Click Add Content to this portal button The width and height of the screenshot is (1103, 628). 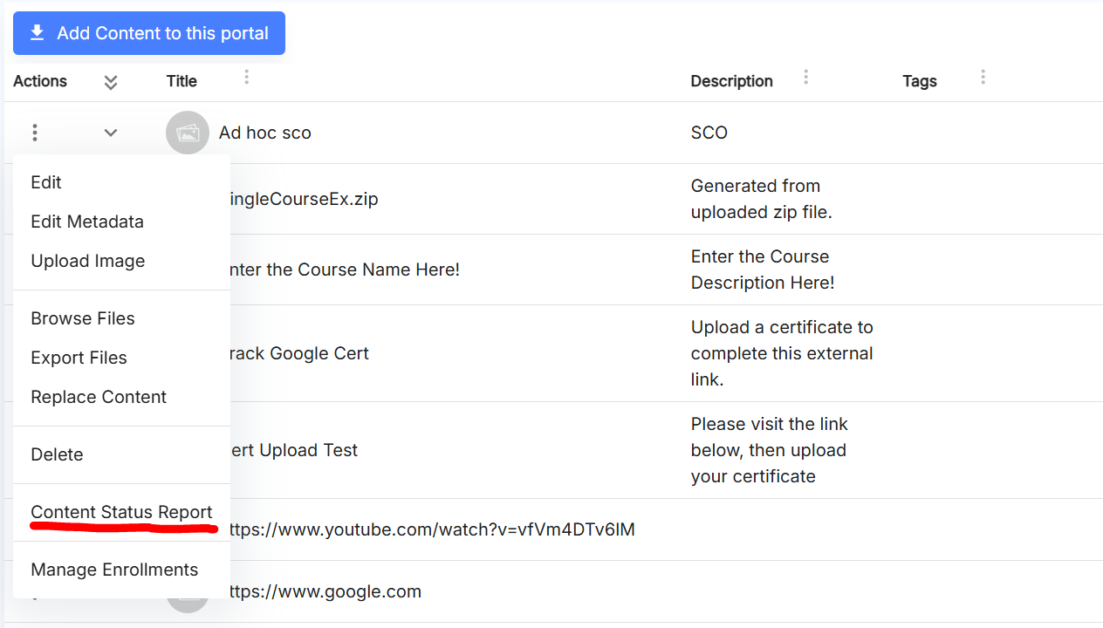click(x=149, y=33)
